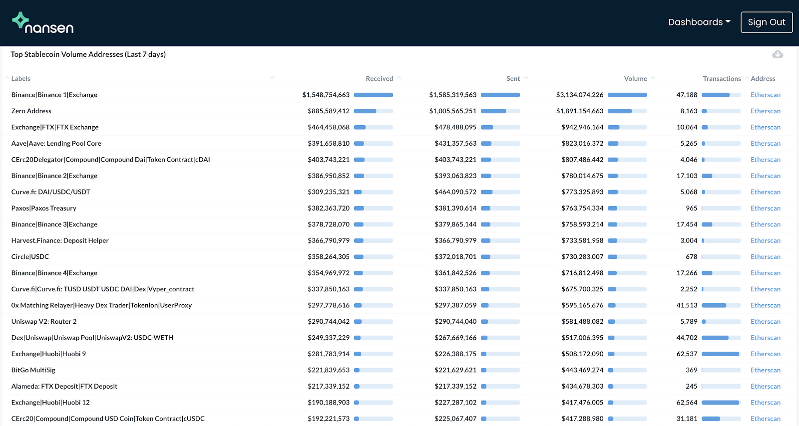Open Etherscan link for Zero Address
Viewport: 799px width, 426px height.
point(766,111)
